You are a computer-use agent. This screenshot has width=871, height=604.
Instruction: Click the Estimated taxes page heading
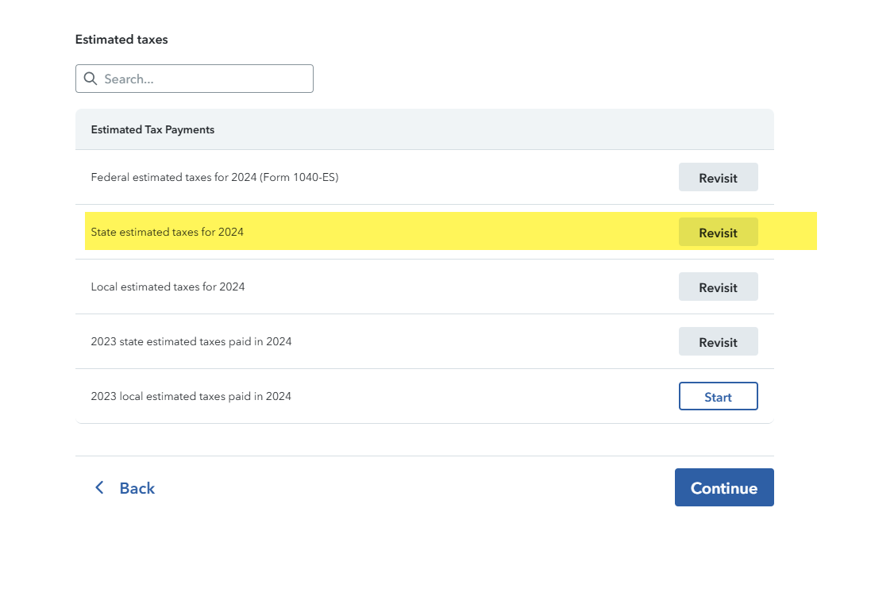point(121,40)
